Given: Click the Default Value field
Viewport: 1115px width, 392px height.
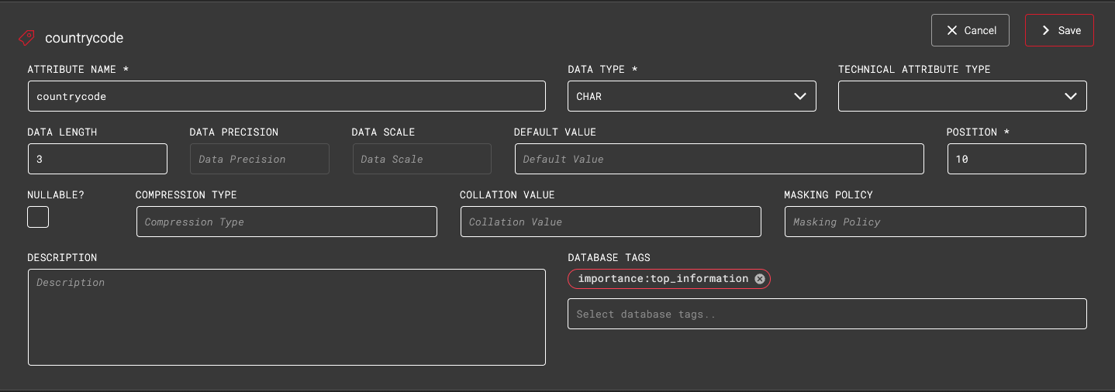Looking at the screenshot, I should click(x=719, y=159).
